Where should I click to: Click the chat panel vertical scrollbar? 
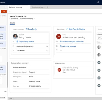pyautogui.click(x=7, y=75)
